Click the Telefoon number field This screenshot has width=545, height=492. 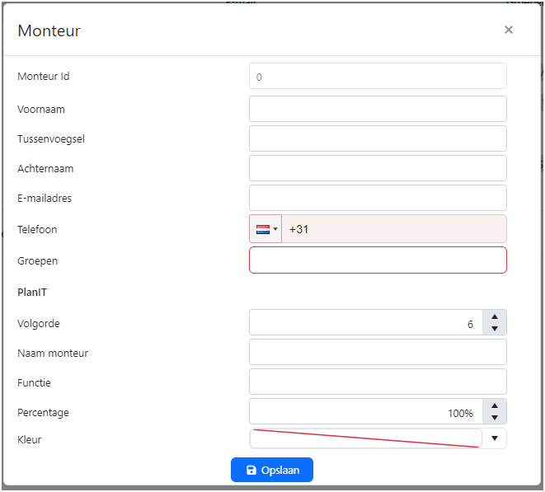pos(394,229)
